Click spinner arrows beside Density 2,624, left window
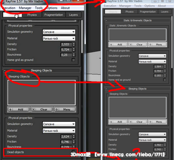 tap(74, 136)
